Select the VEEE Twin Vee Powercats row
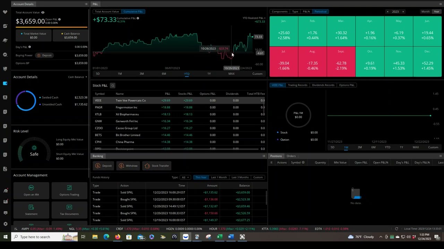Image resolution: width=444 pixels, height=249 pixels. 179,100
